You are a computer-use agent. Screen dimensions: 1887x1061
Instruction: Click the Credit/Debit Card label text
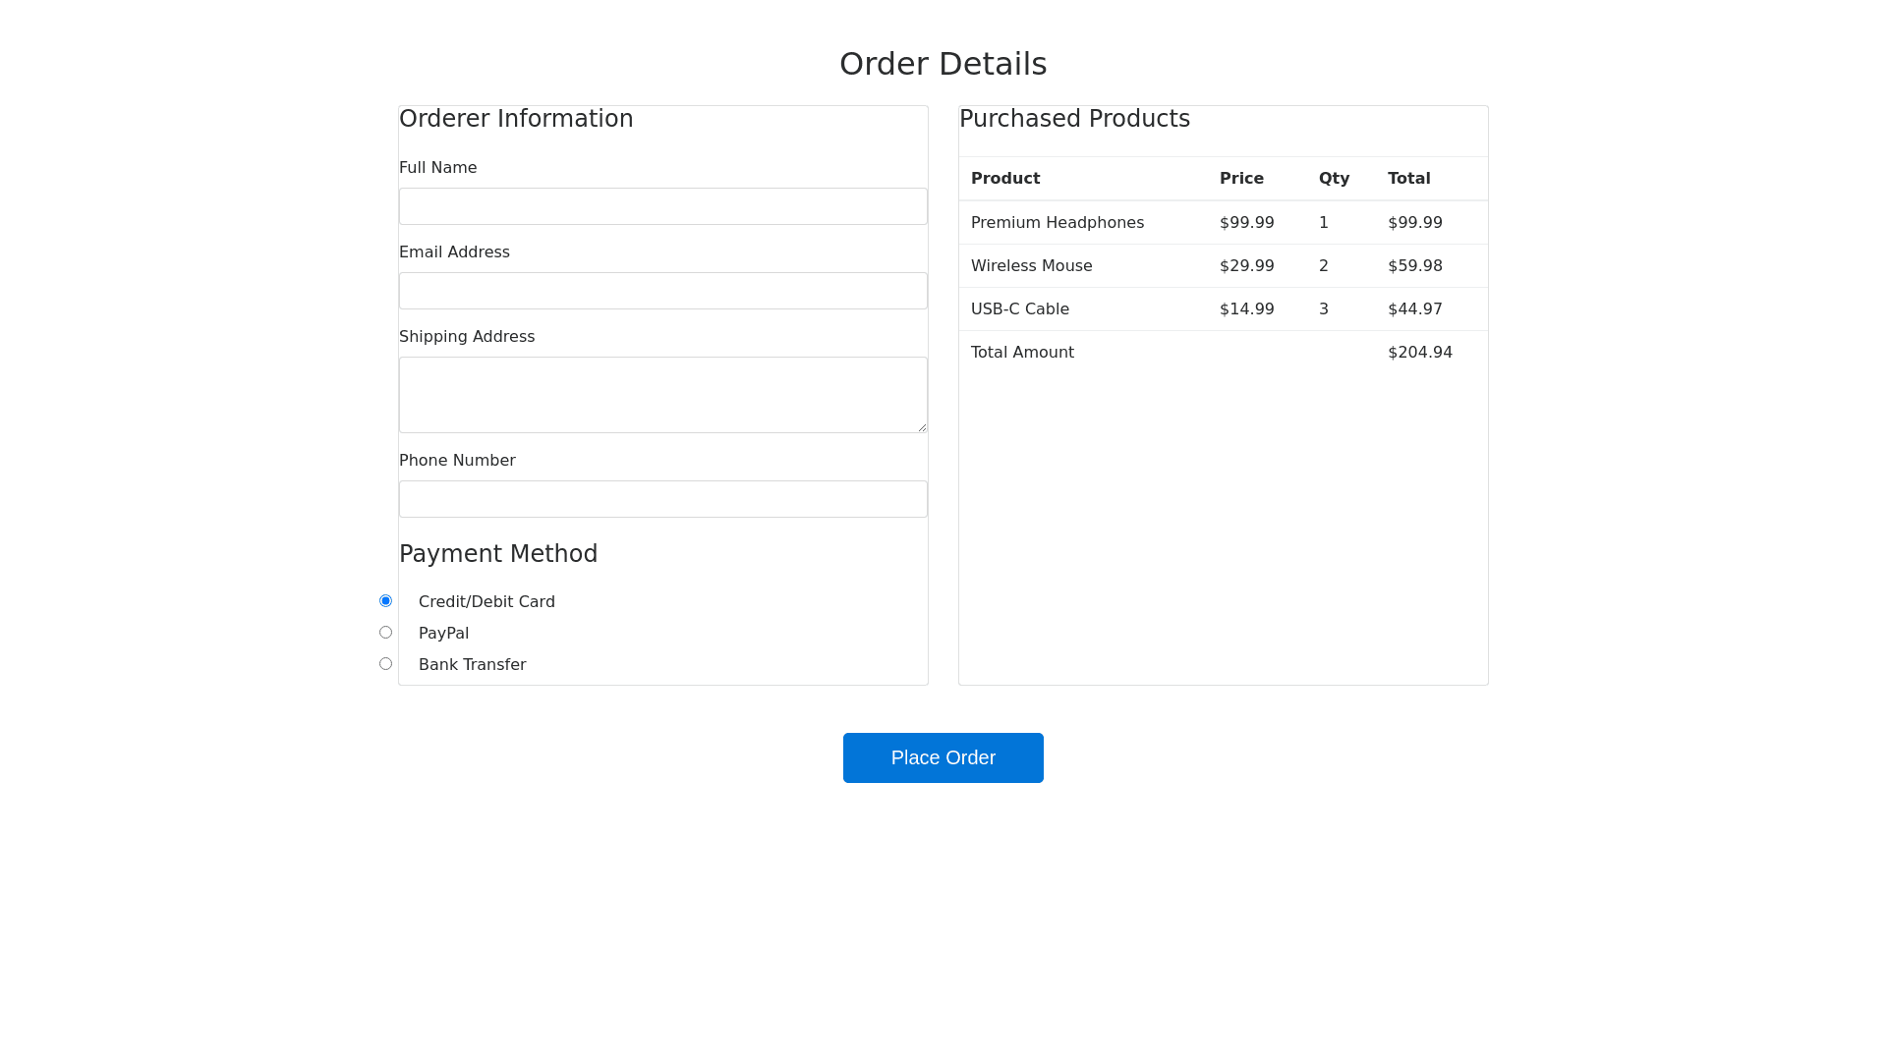[486, 601]
